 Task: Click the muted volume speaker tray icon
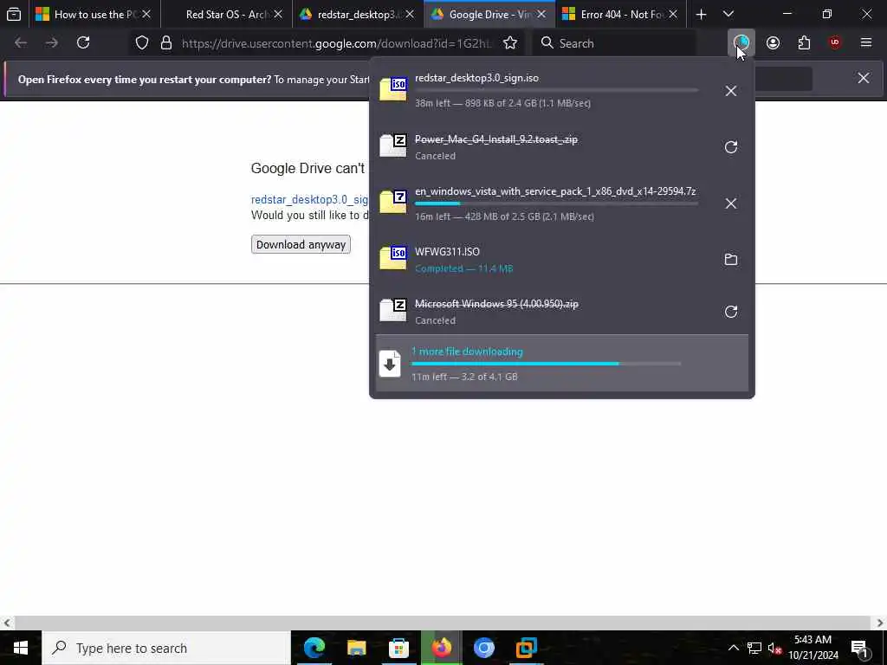point(775,649)
